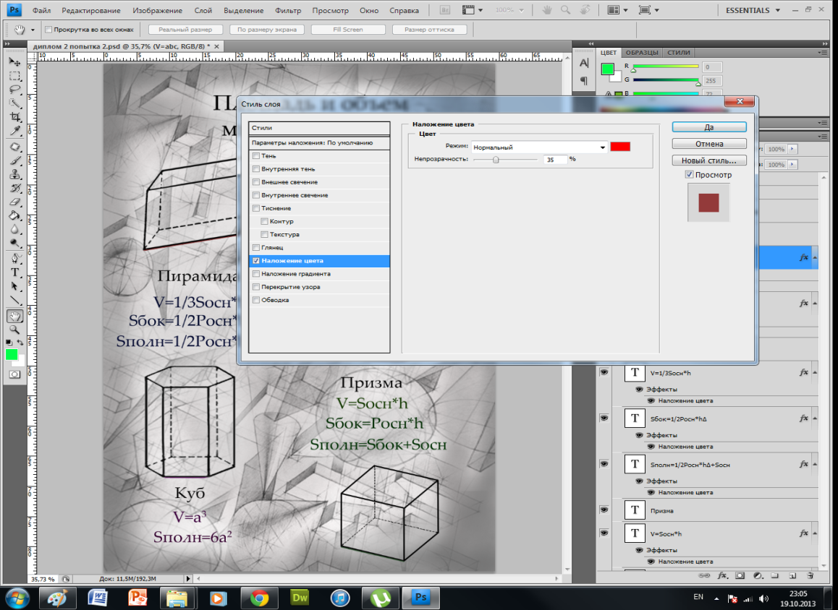This screenshot has width=838, height=610.
Task: Select the Rectangular Marquee tool
Action: point(14,77)
